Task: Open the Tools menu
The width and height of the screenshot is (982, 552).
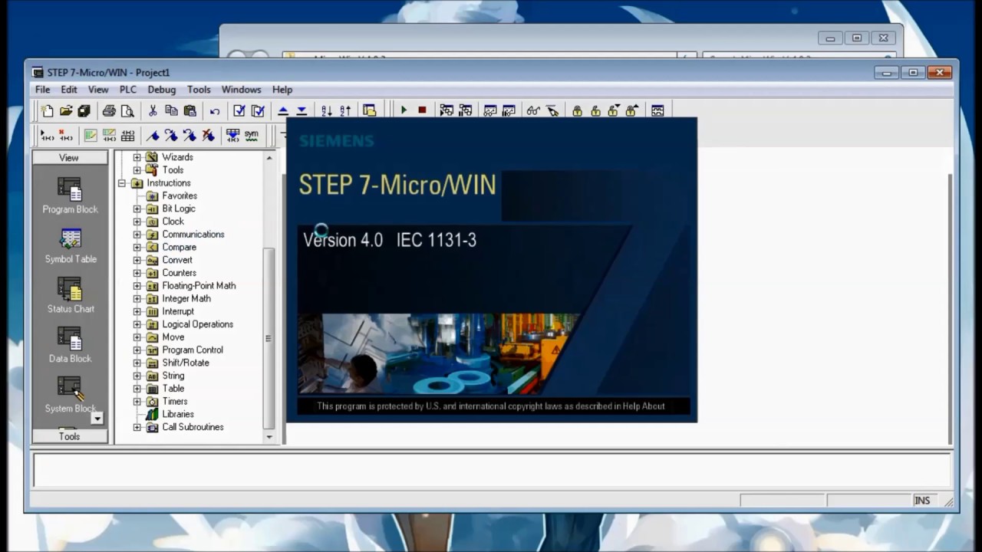Action: point(199,90)
